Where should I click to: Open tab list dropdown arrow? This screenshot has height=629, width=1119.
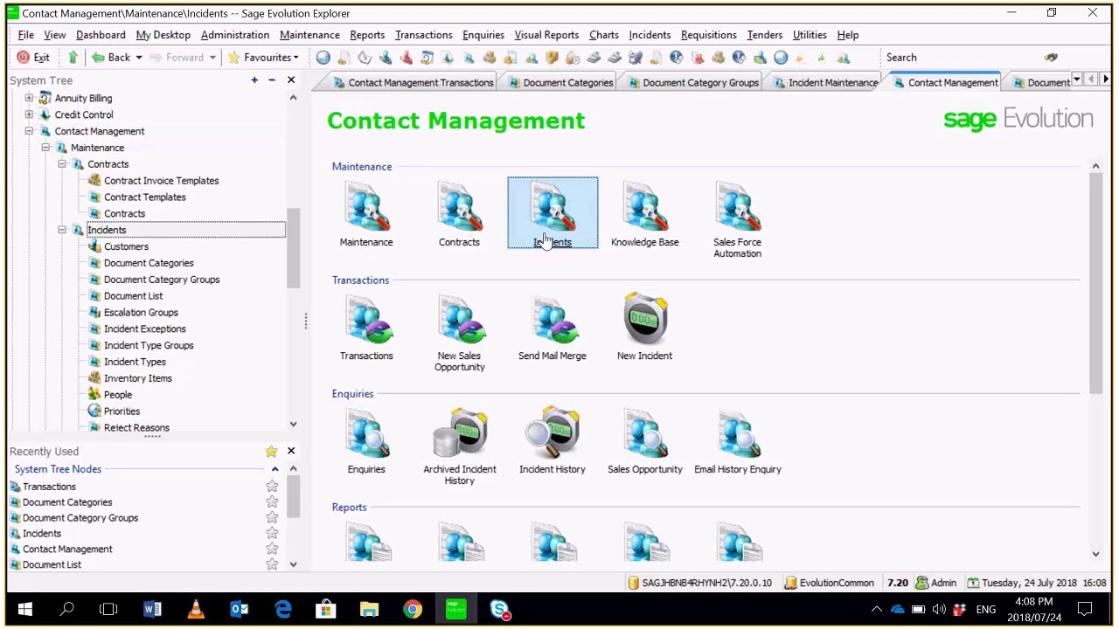(1077, 80)
